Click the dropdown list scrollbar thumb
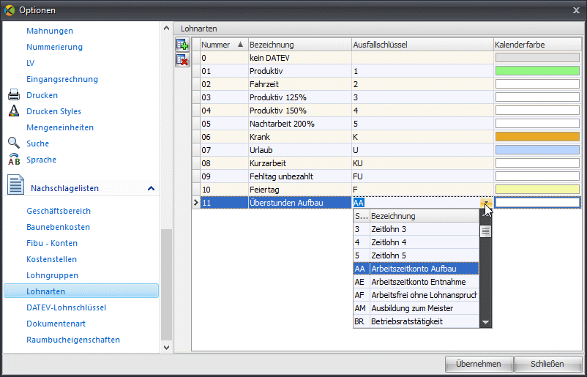This screenshot has height=377, width=587. tap(486, 231)
